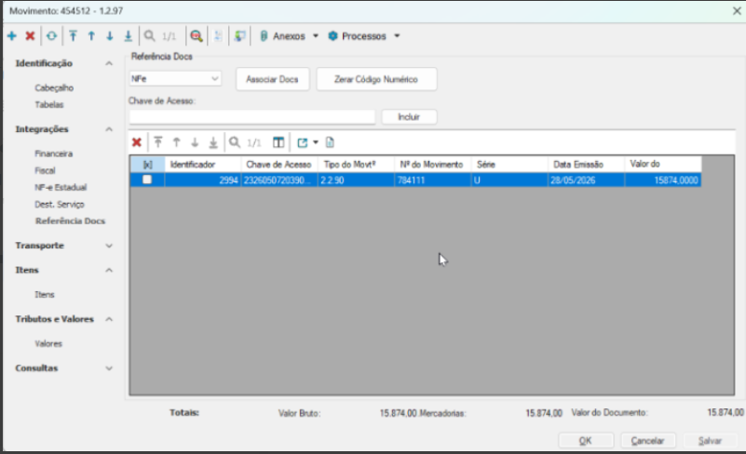Click the export icon in grid toolbar
The width and height of the screenshot is (746, 454).
(302, 142)
